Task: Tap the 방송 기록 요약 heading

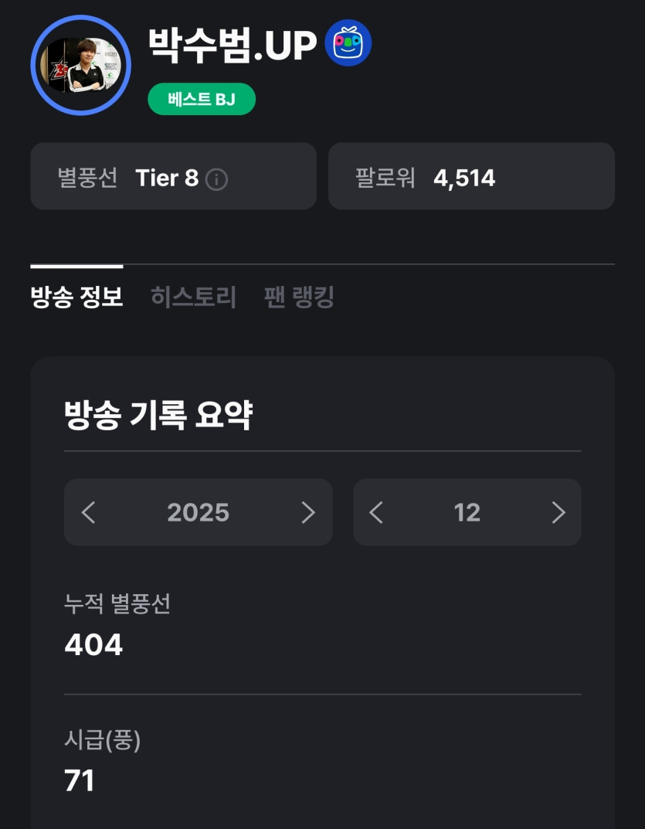Action: coord(158,416)
